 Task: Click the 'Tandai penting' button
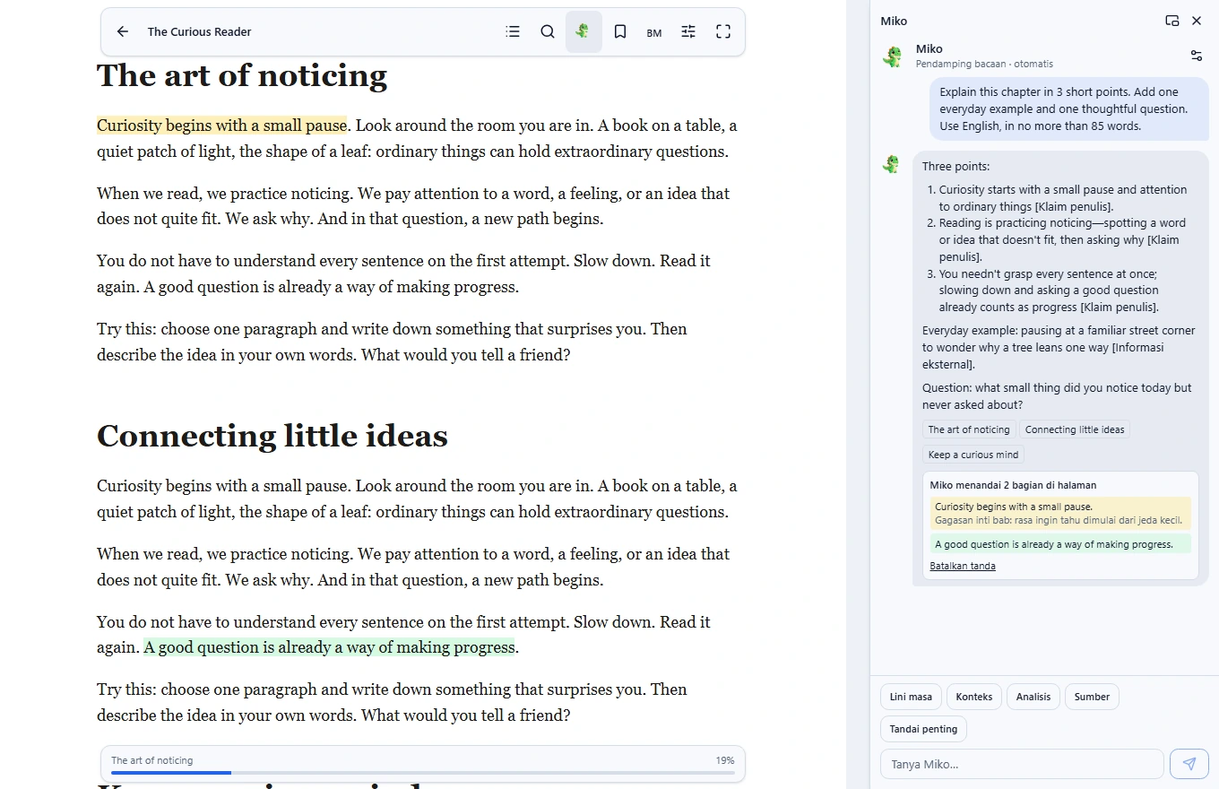pyautogui.click(x=923, y=729)
